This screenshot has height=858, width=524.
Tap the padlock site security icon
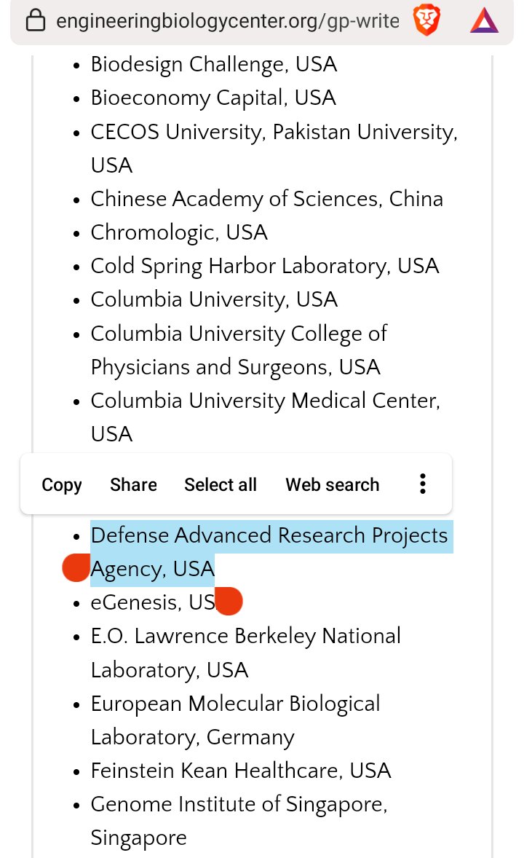(x=35, y=22)
